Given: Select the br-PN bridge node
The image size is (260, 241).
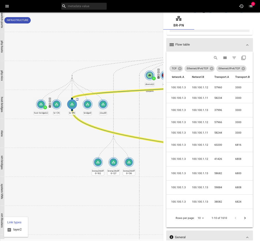Looking at the screenshot, I should 72,104.
